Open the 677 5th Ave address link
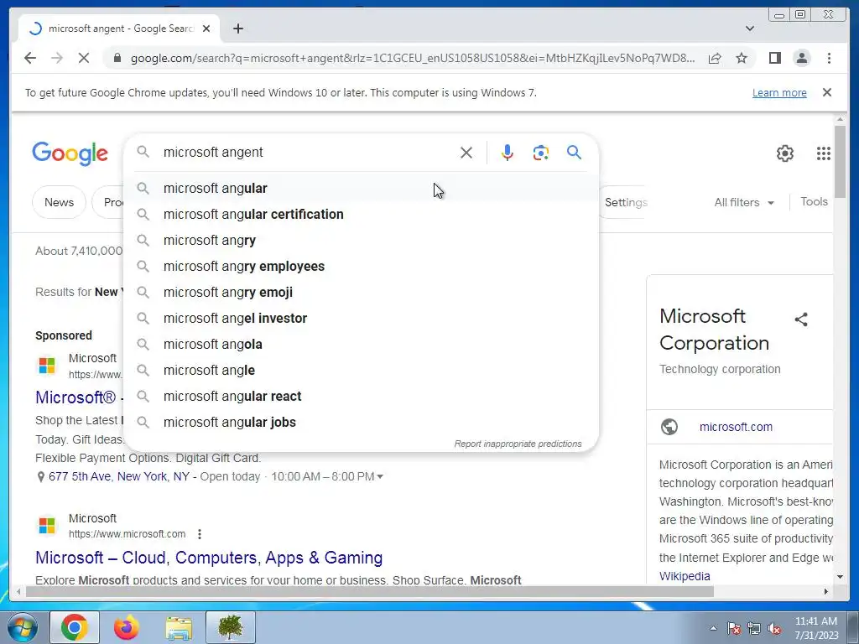Viewport: 859px width, 644px height. pyautogui.click(x=119, y=476)
